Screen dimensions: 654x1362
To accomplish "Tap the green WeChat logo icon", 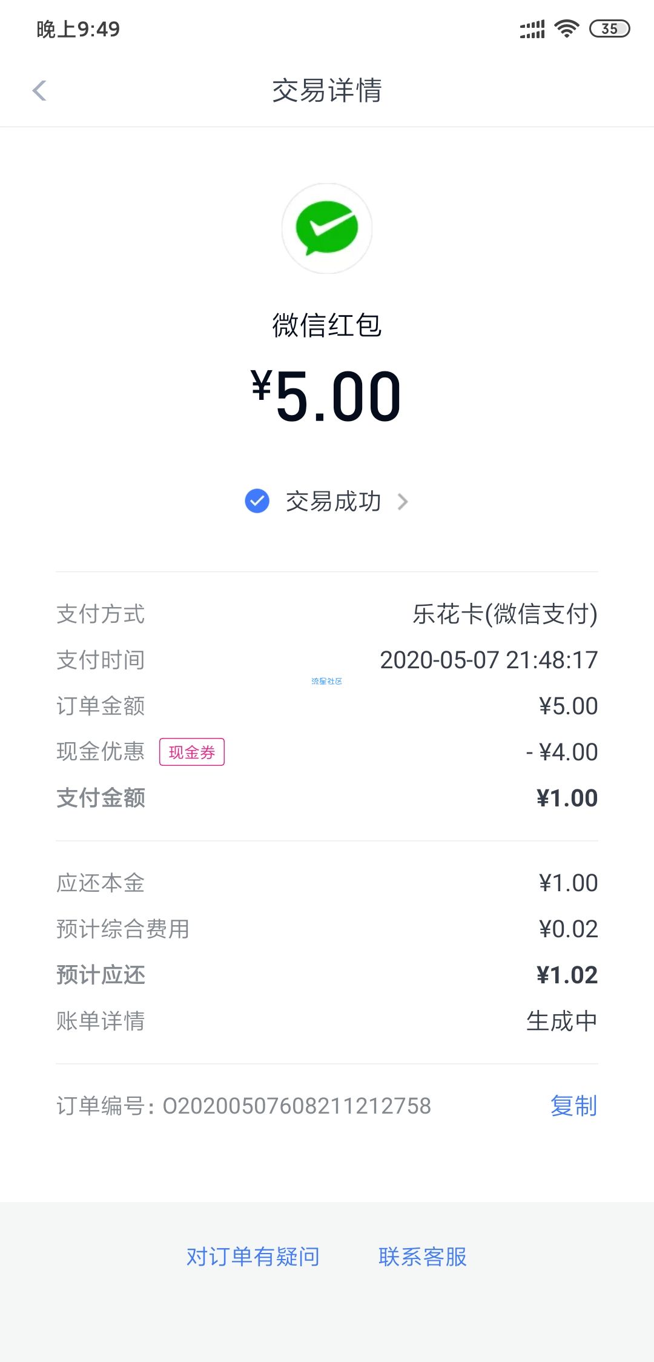I will coord(327,228).
